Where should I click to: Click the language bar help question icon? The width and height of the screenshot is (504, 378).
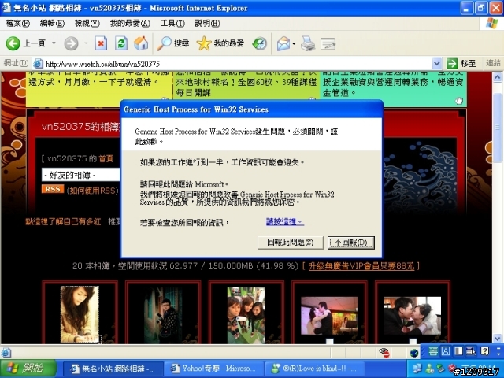tap(485, 351)
